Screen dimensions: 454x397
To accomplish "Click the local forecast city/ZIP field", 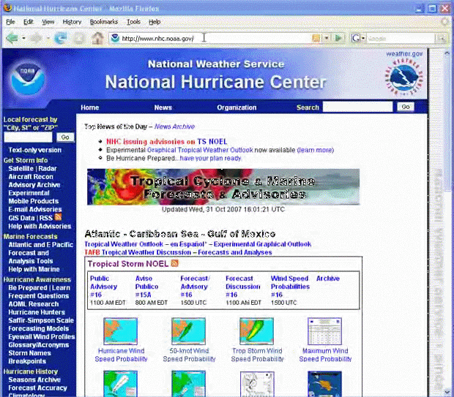I will point(28,137).
